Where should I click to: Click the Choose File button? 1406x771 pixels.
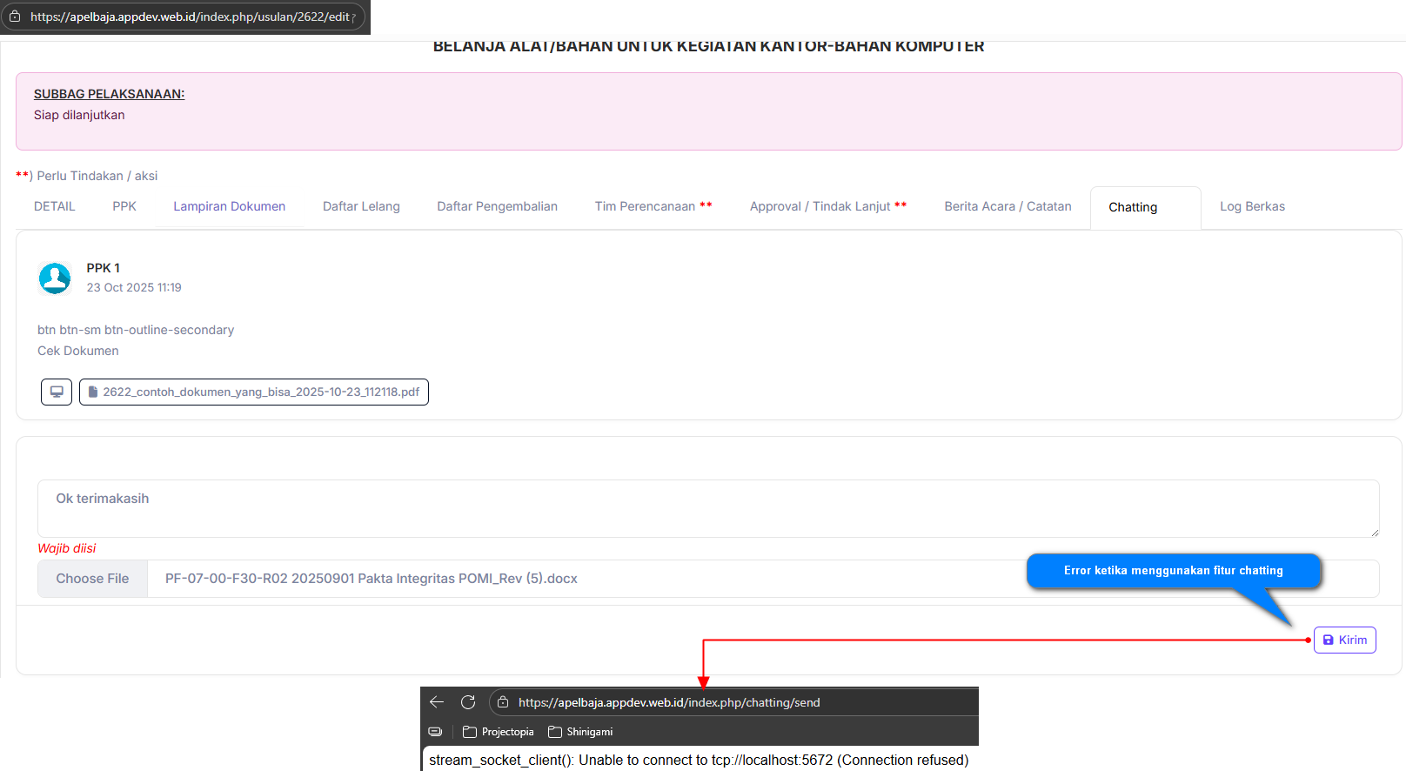[x=92, y=579]
